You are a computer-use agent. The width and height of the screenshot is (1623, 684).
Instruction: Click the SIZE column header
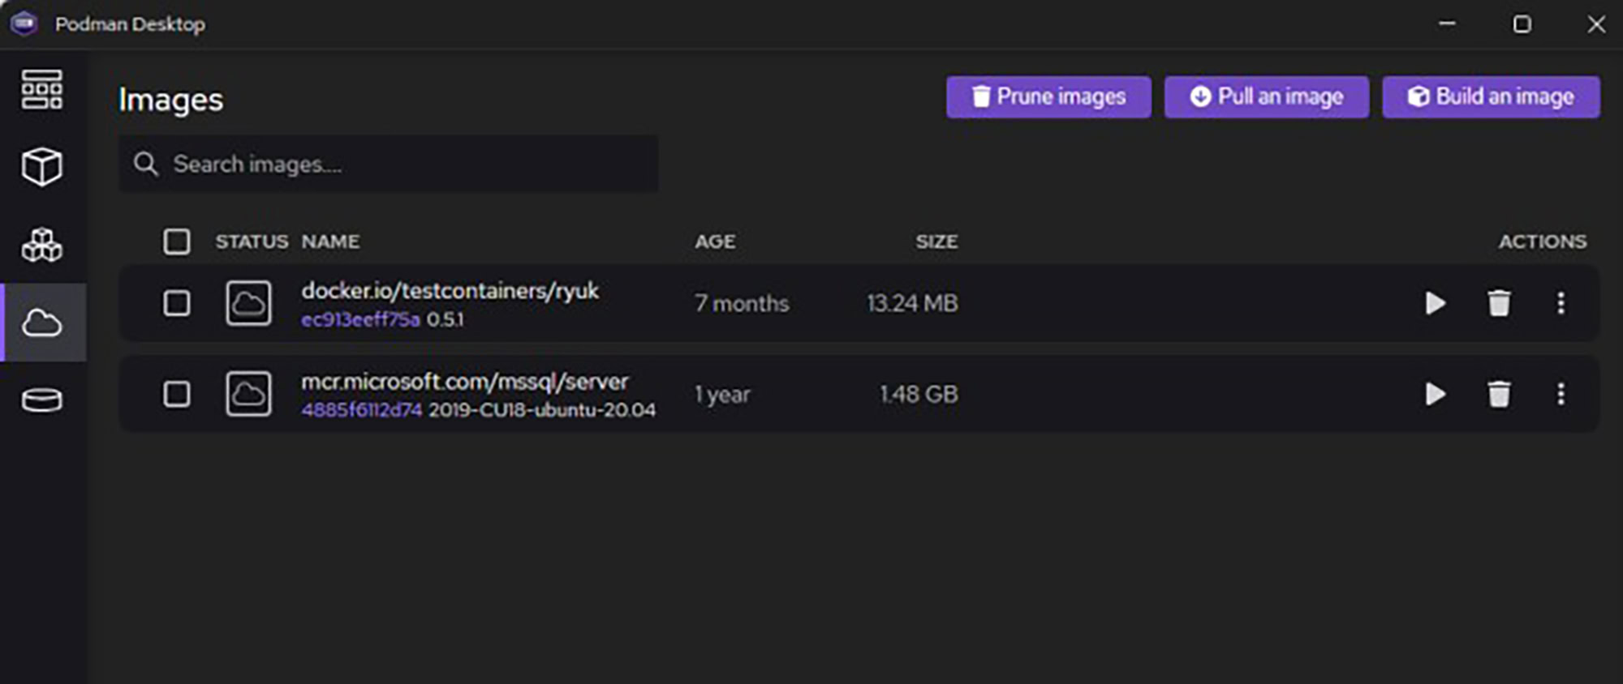(936, 242)
